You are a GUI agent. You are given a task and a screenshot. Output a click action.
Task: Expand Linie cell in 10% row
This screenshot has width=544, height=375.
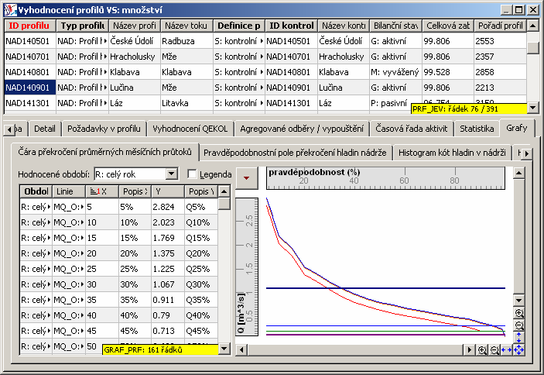point(82,222)
